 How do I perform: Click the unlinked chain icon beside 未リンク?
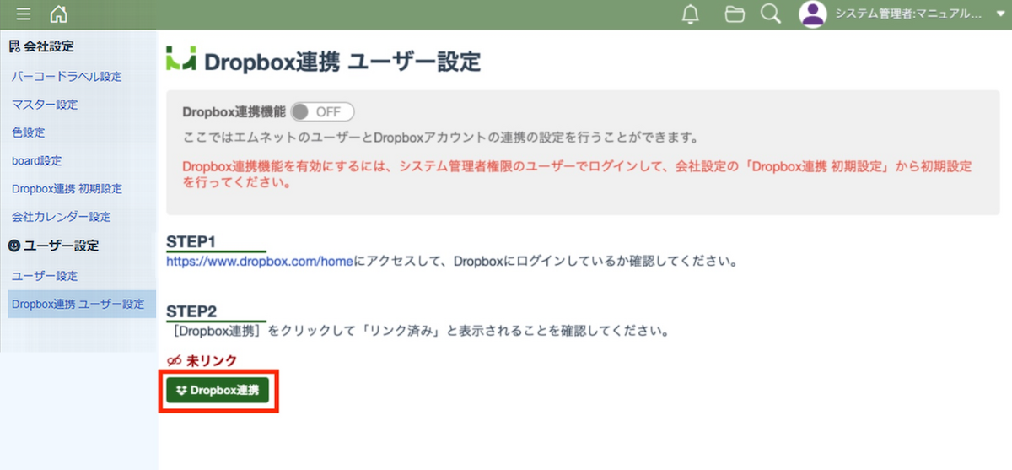point(175,360)
